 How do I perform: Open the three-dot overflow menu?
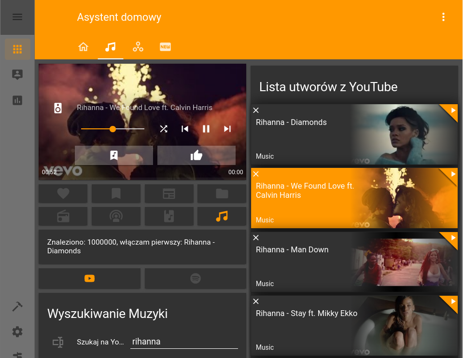point(443,17)
